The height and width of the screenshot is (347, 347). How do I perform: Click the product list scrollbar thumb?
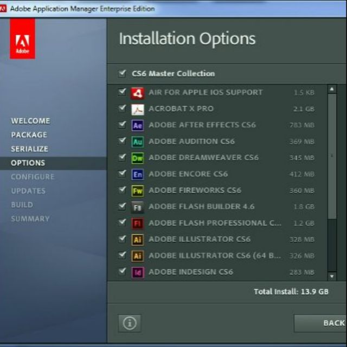pyautogui.click(x=332, y=156)
